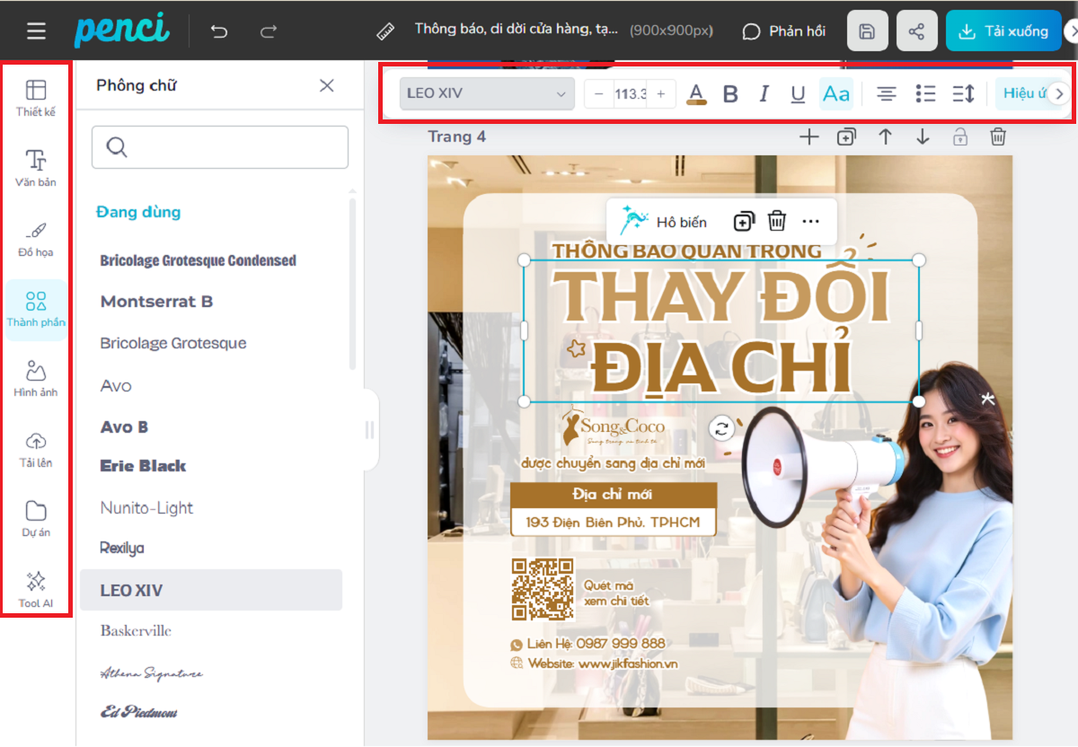
Task: Click the Tải xuống download button
Action: click(1003, 31)
